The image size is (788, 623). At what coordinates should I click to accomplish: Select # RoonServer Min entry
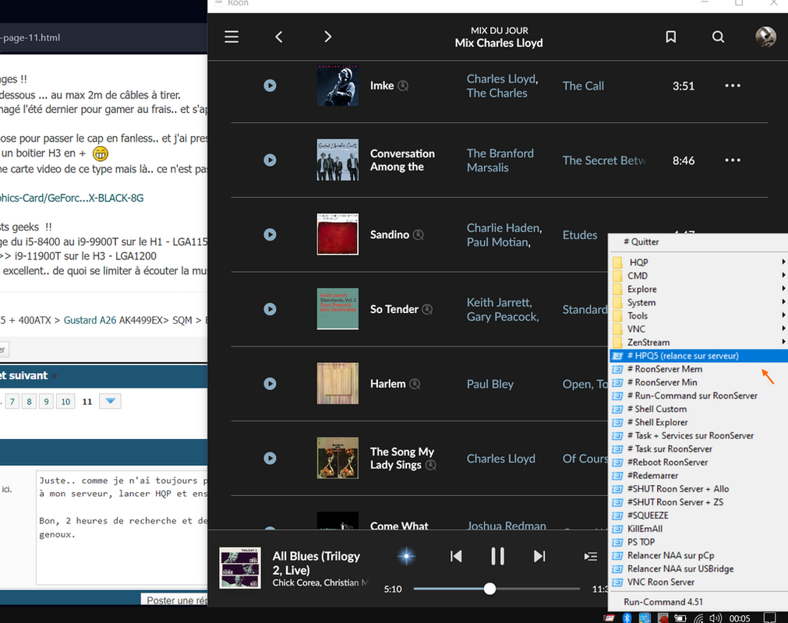pyautogui.click(x=698, y=382)
